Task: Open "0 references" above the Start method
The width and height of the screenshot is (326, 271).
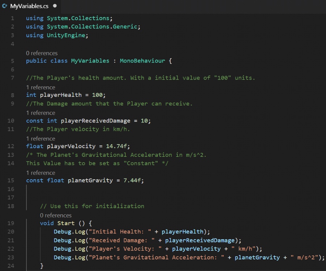Action: 56,215
